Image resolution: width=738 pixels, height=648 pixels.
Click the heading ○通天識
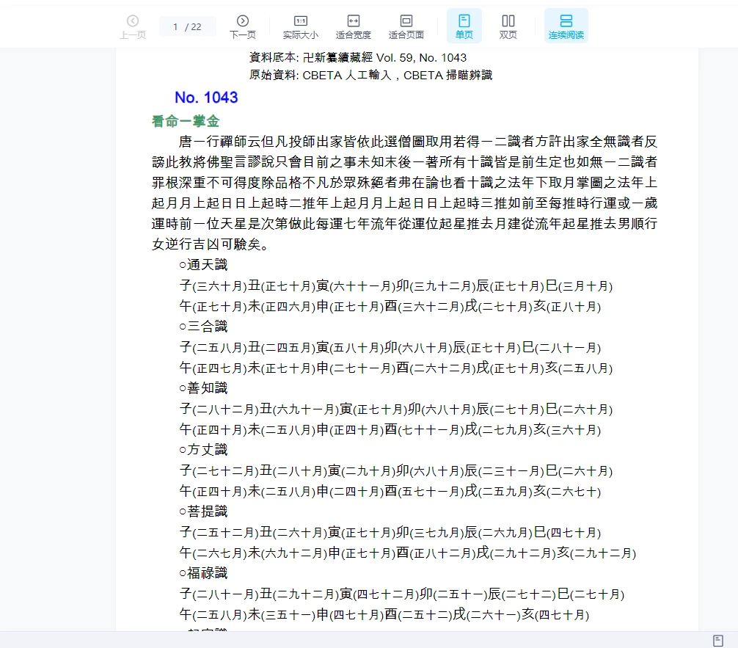point(203,265)
